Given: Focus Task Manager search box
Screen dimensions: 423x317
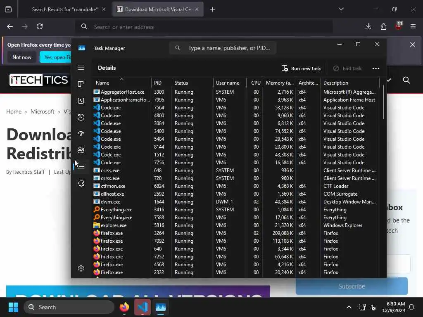Looking at the screenshot, I should pyautogui.click(x=223, y=48).
